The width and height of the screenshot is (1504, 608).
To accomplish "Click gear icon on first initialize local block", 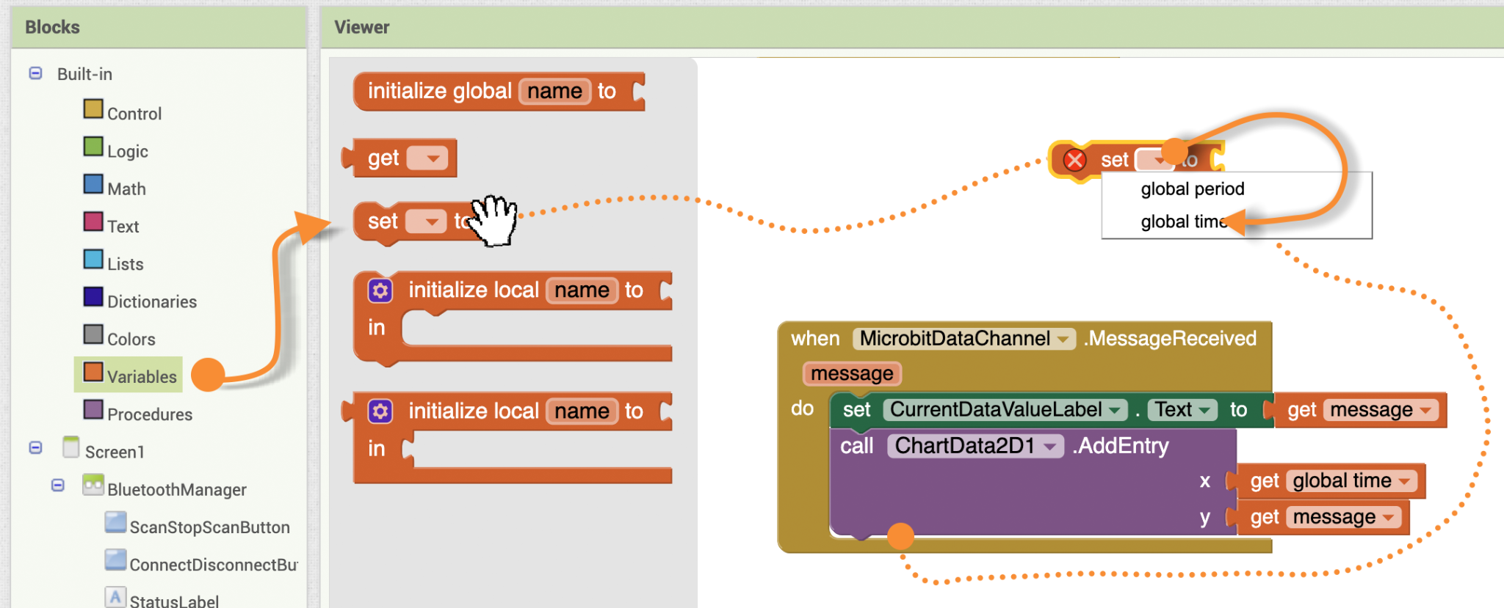I will 380,290.
